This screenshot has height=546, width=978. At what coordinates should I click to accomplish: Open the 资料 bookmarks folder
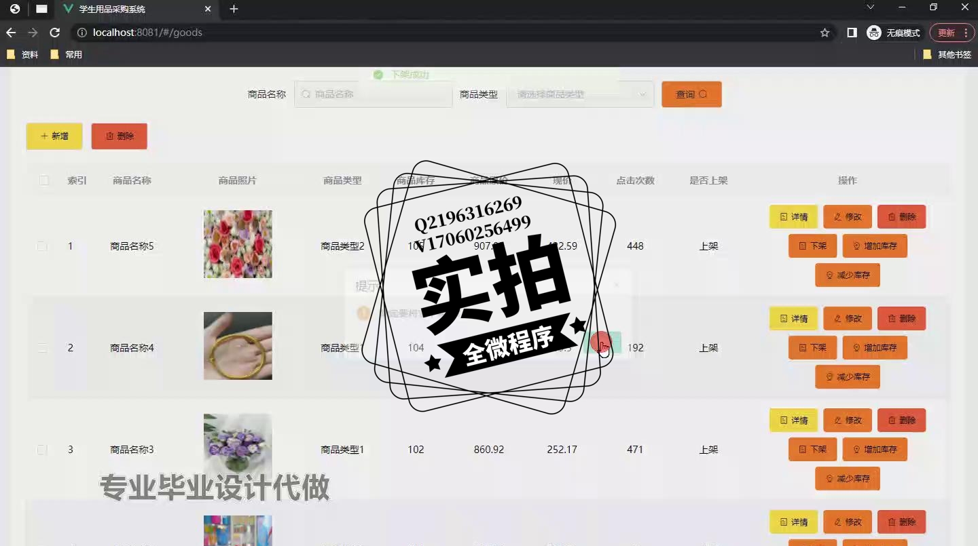pyautogui.click(x=22, y=54)
